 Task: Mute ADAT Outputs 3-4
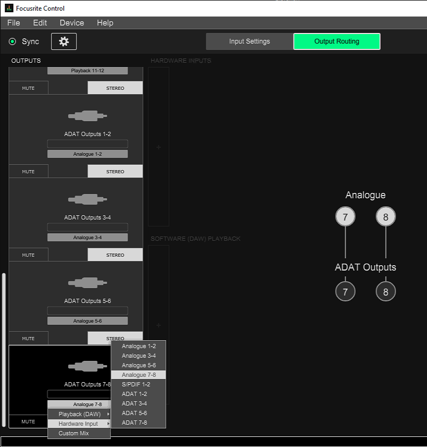pyautogui.click(x=29, y=255)
